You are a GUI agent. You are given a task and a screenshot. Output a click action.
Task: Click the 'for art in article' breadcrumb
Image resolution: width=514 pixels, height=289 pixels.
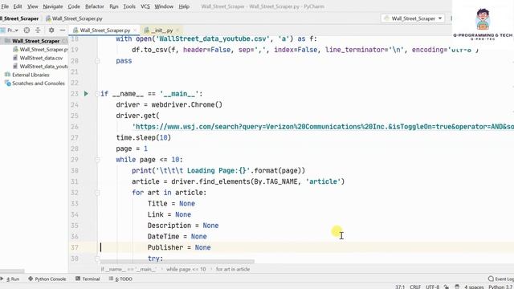coord(233,269)
